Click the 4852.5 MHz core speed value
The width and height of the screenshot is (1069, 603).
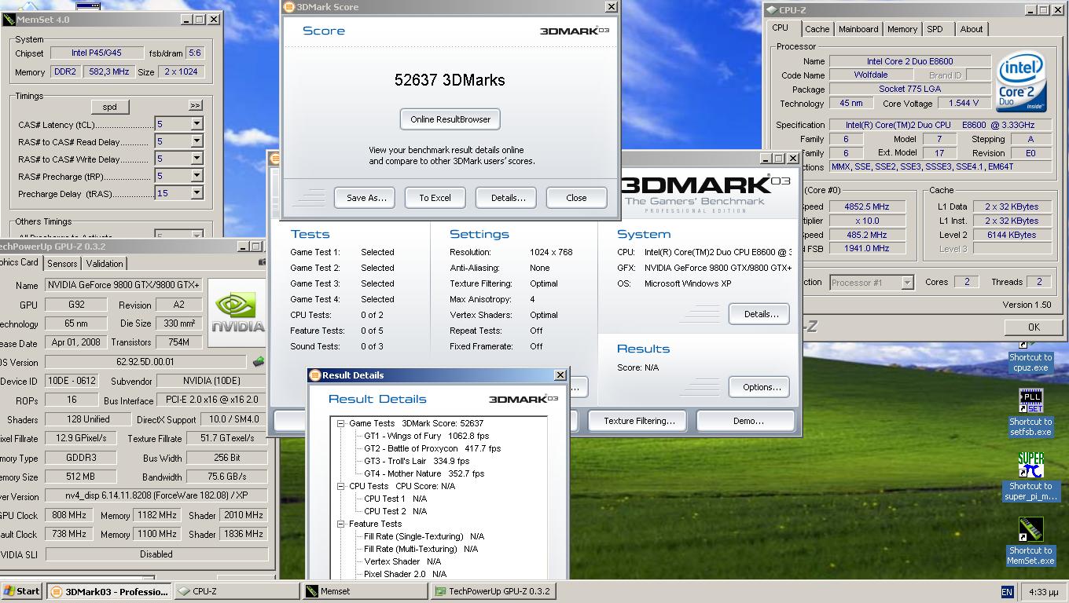pos(867,206)
